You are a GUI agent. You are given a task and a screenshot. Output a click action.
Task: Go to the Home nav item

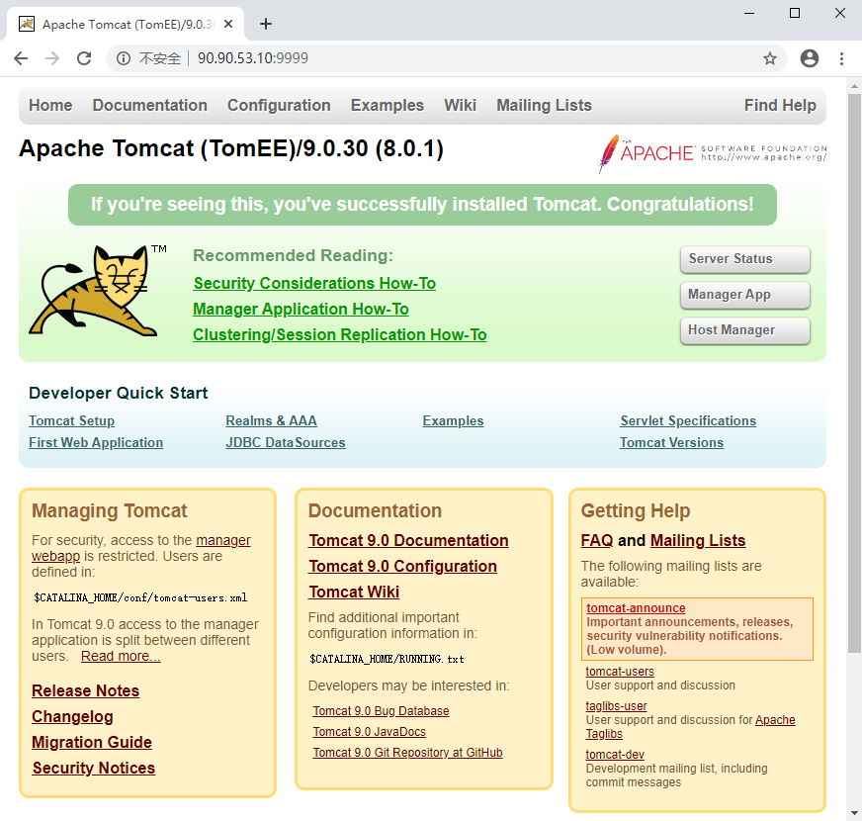point(50,105)
